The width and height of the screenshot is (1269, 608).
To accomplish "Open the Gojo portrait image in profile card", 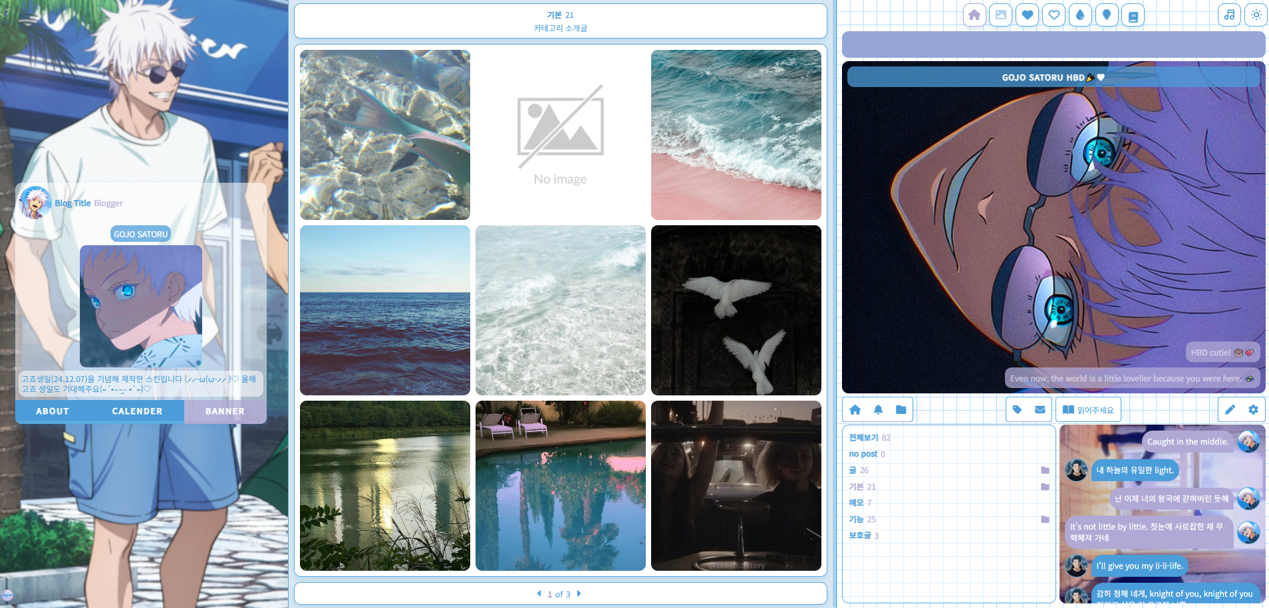I will coord(141,306).
